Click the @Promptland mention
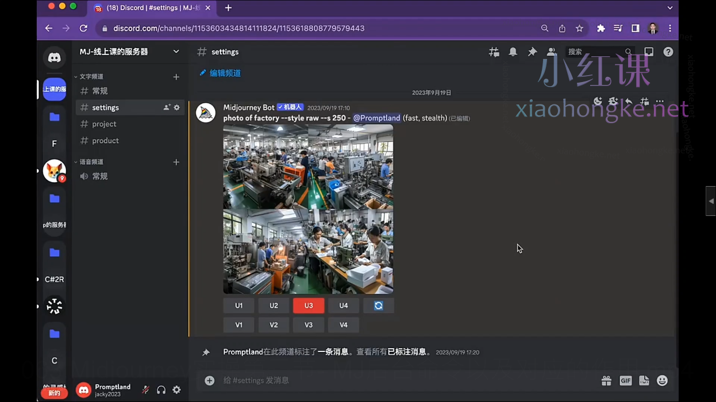This screenshot has height=402, width=716. click(x=376, y=118)
